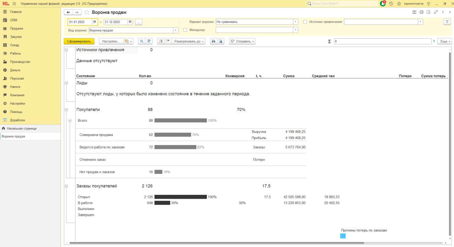Collapse the Покупатели section with its minus box
The height and width of the screenshot is (247, 454).
click(67, 109)
